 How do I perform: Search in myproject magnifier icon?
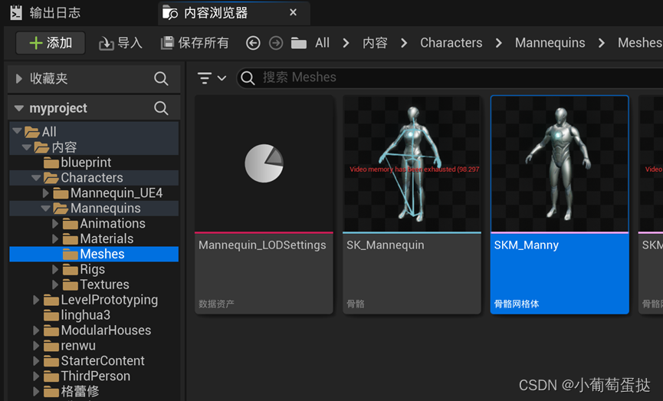(161, 108)
